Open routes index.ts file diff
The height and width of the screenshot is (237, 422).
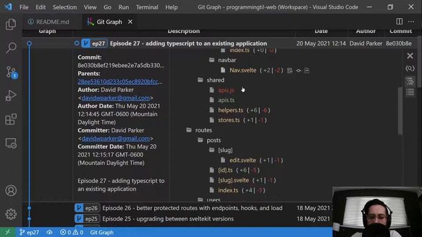(x=228, y=190)
